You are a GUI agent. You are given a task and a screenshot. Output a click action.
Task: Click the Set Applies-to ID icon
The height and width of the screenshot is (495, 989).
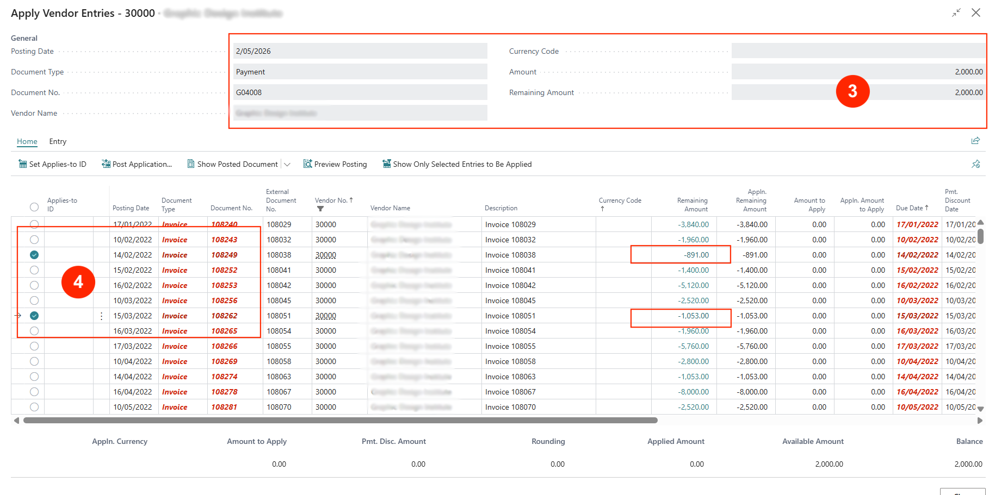(23, 164)
